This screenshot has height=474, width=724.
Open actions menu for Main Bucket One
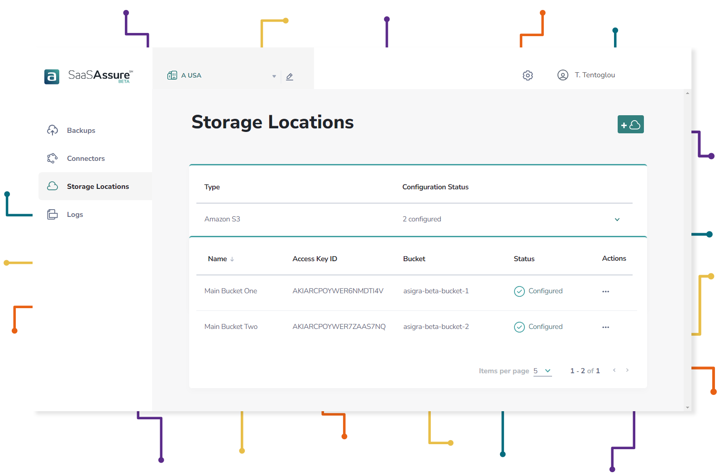[x=605, y=291]
